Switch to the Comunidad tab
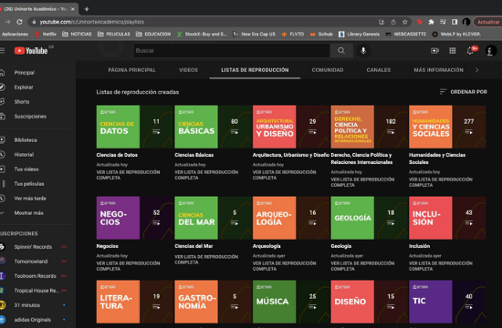Viewport: 502px width, 328px height. point(328,70)
